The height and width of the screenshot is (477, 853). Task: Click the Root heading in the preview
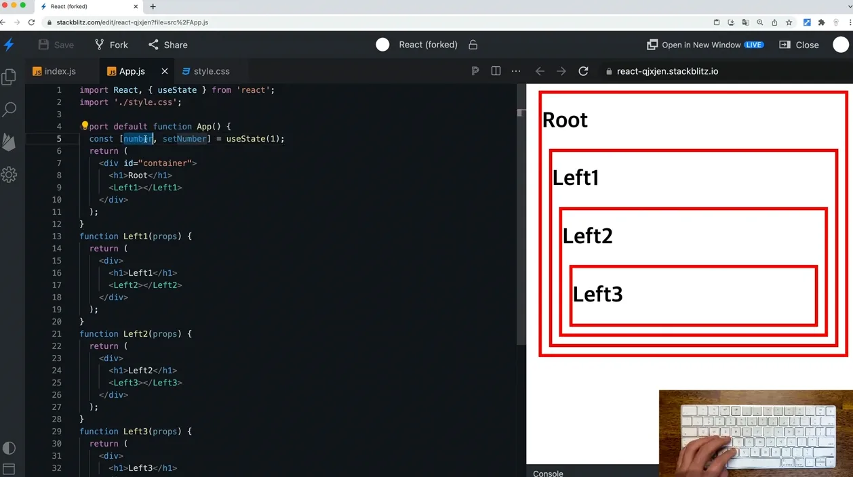pos(565,120)
